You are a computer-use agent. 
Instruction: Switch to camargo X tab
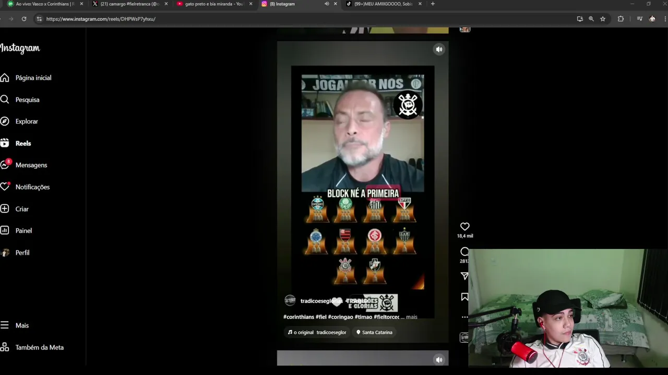129,4
